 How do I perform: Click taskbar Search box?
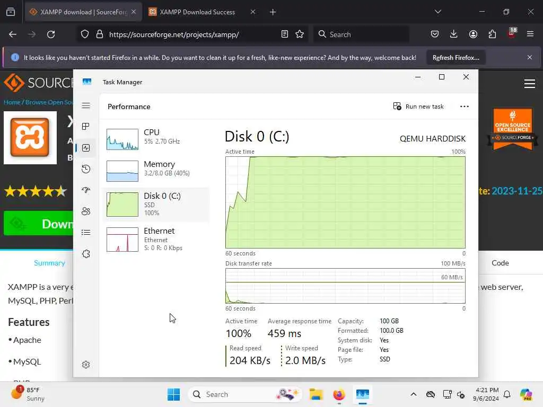(245, 394)
